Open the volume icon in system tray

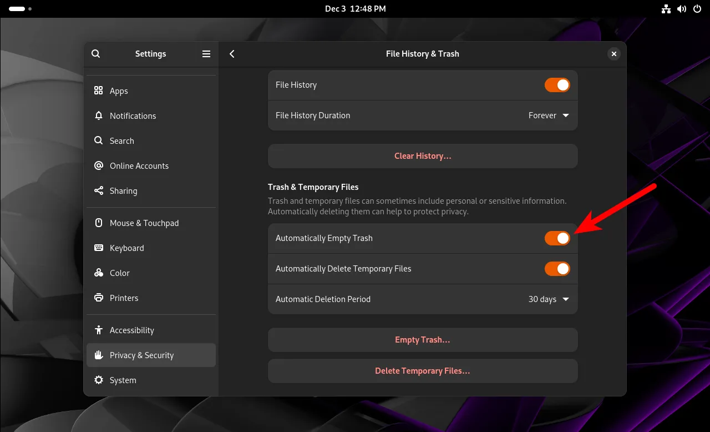coord(682,9)
